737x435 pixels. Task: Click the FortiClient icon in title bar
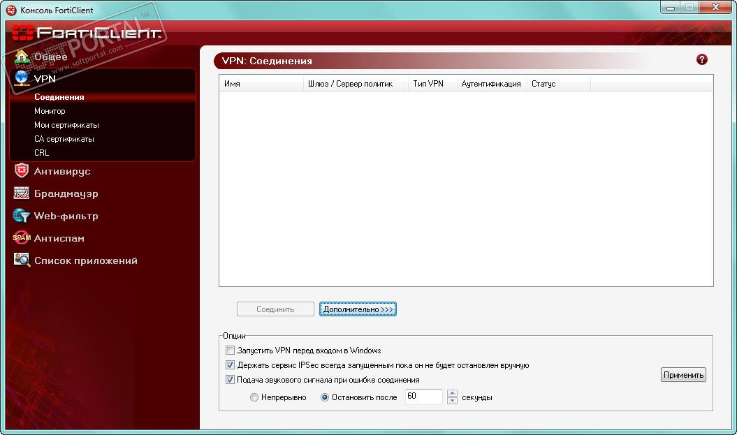tap(10, 10)
